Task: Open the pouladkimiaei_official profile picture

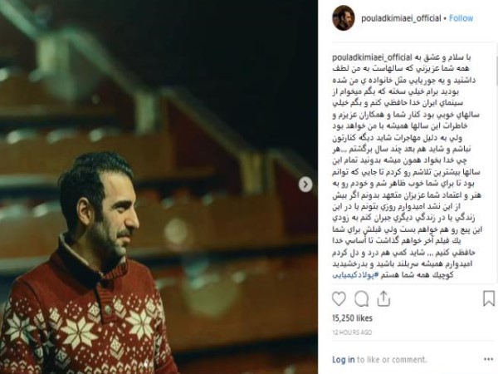Action: click(344, 18)
